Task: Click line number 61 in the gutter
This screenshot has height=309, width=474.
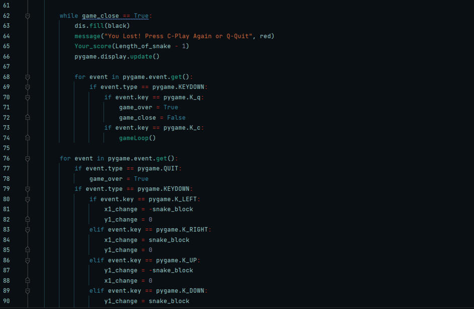Action: pos(6,6)
